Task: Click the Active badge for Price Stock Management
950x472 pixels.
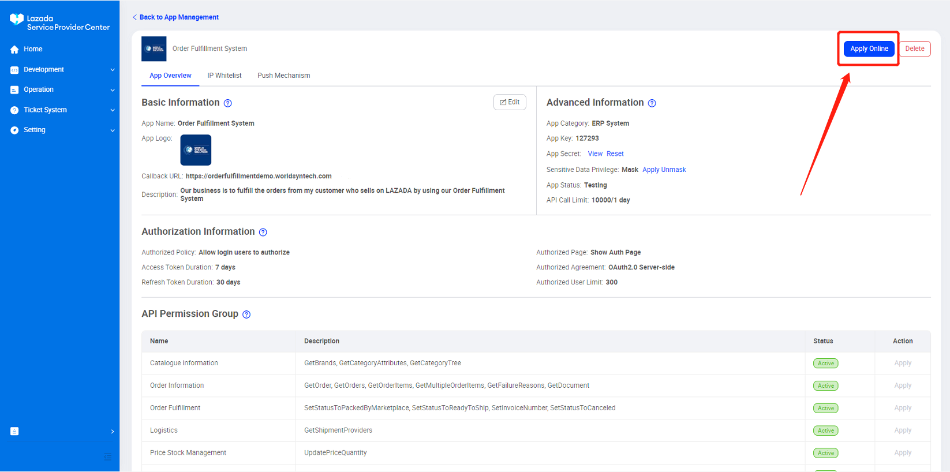Action: (826, 454)
